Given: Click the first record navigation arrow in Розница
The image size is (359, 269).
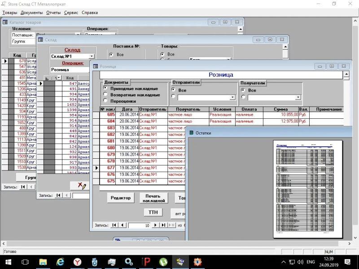Looking at the screenshot, I should coord(114,225).
